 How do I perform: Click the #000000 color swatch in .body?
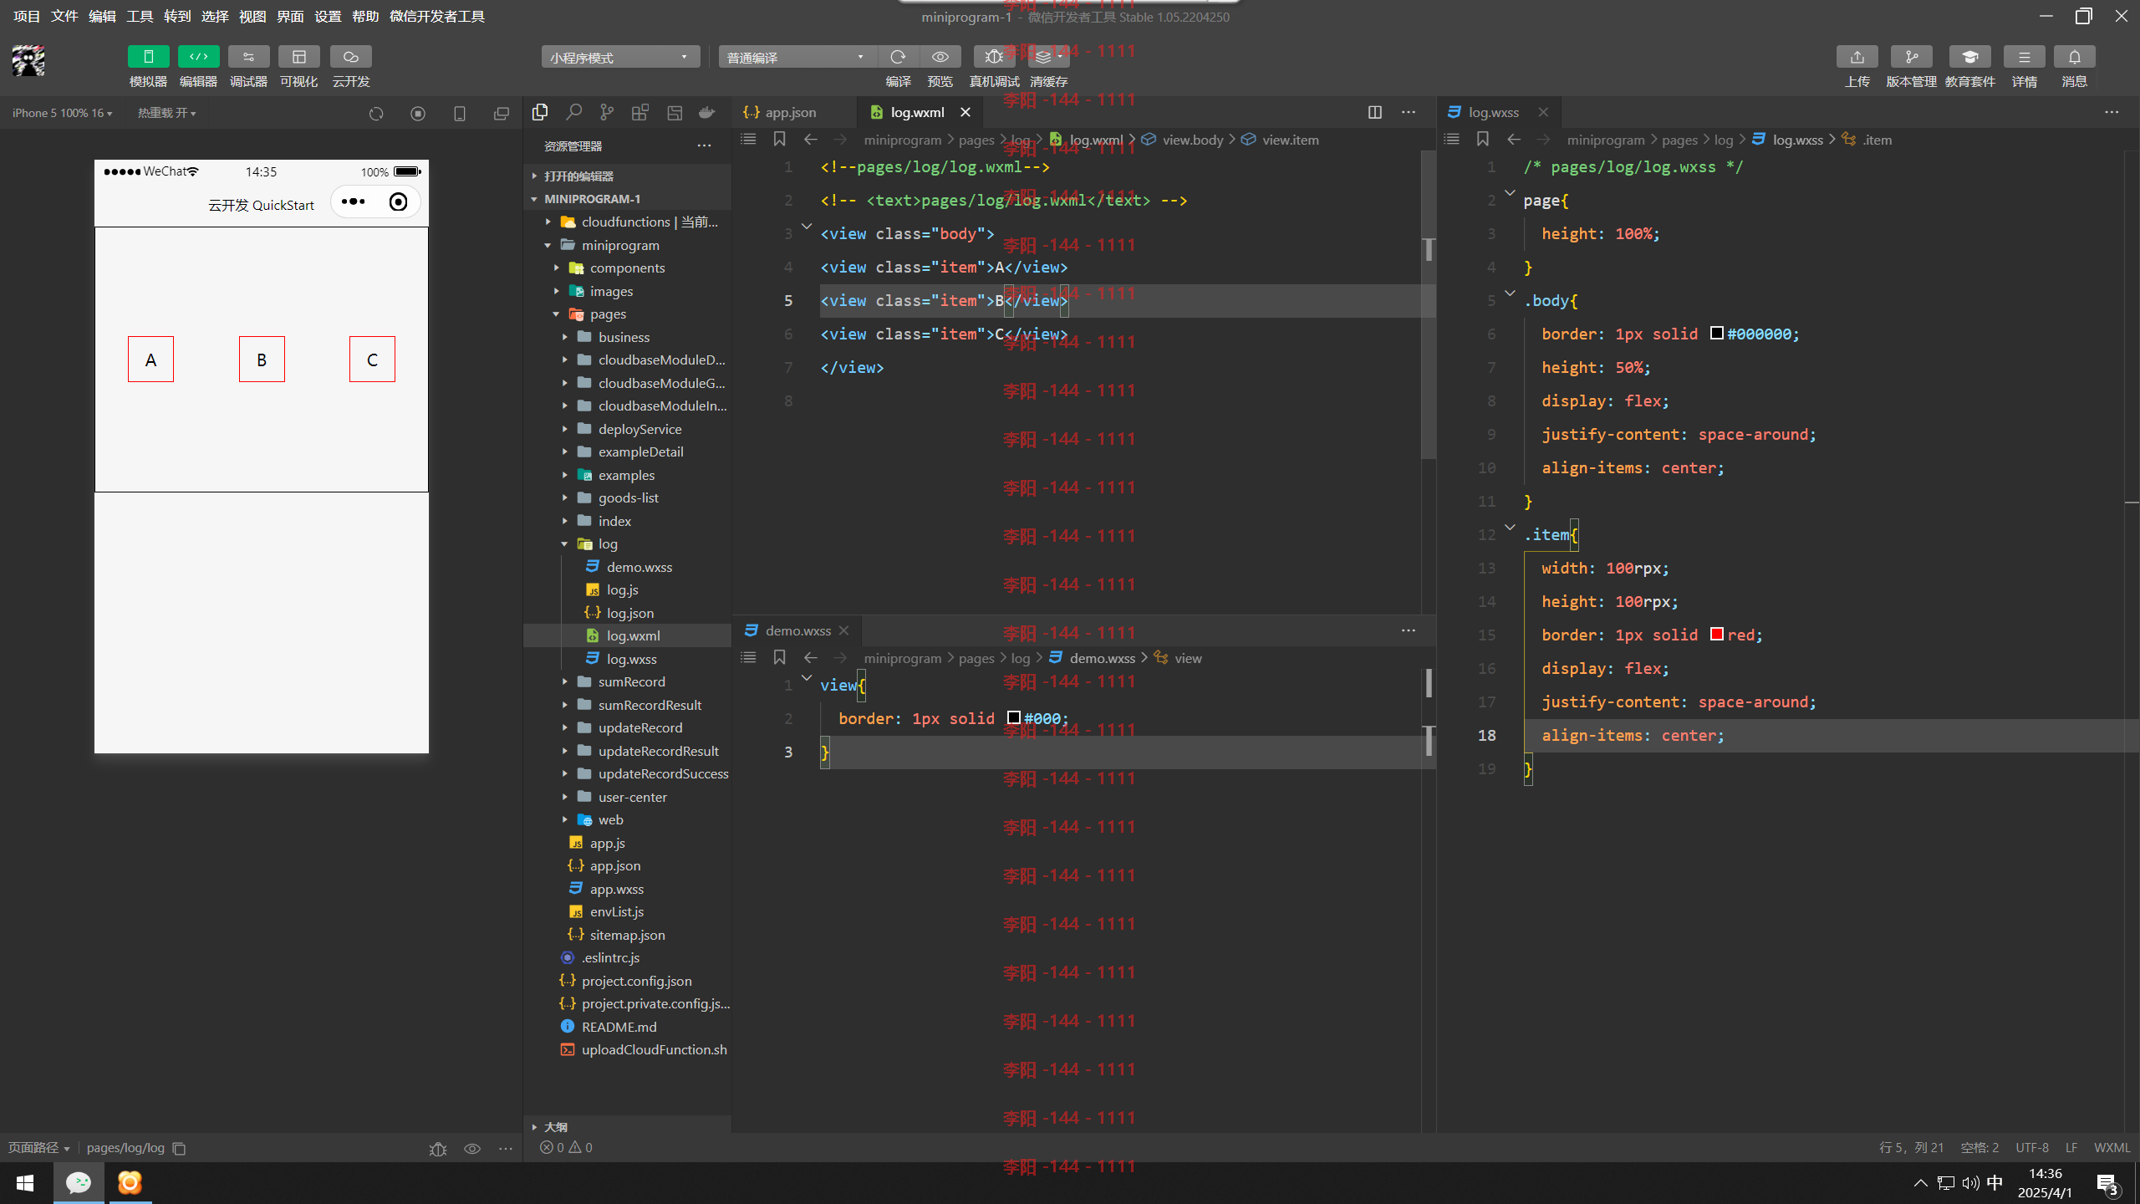point(1716,333)
